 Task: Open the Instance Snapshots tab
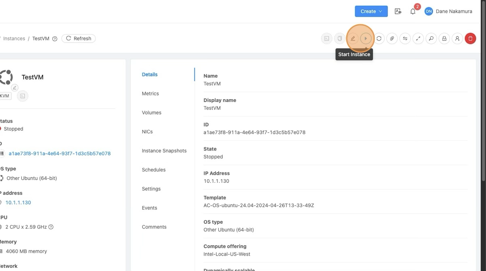click(x=164, y=150)
